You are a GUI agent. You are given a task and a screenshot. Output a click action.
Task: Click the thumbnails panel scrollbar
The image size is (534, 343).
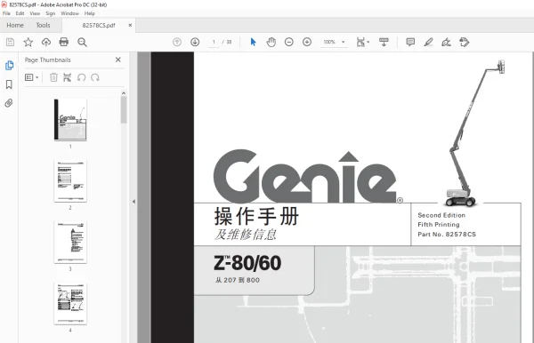[124, 109]
